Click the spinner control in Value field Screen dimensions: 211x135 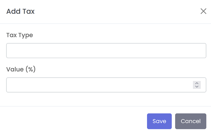click(197, 85)
